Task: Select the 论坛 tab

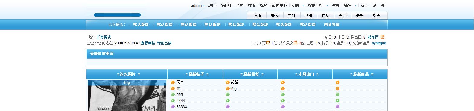Action: [376, 16]
